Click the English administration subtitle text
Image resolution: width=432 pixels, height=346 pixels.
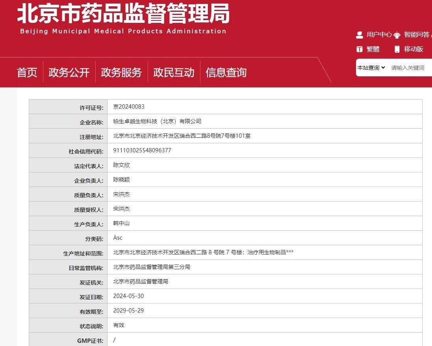point(122,31)
